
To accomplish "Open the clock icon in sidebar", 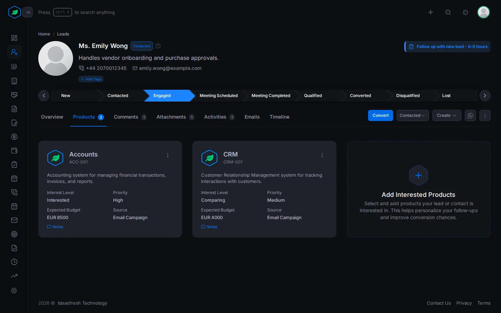I will click(x=14, y=262).
